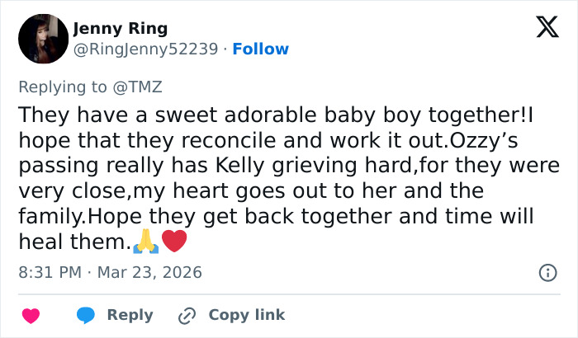Click the red heart emoji ending the tweet

click(x=173, y=243)
